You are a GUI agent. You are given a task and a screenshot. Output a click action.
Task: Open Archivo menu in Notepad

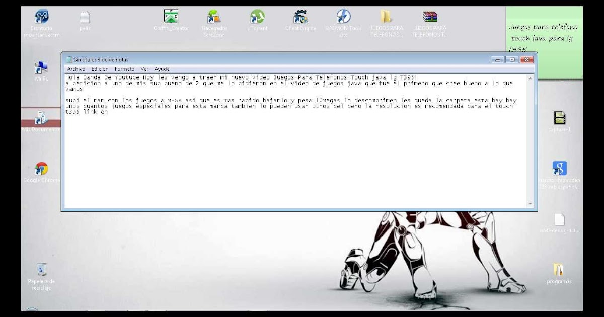tap(76, 69)
